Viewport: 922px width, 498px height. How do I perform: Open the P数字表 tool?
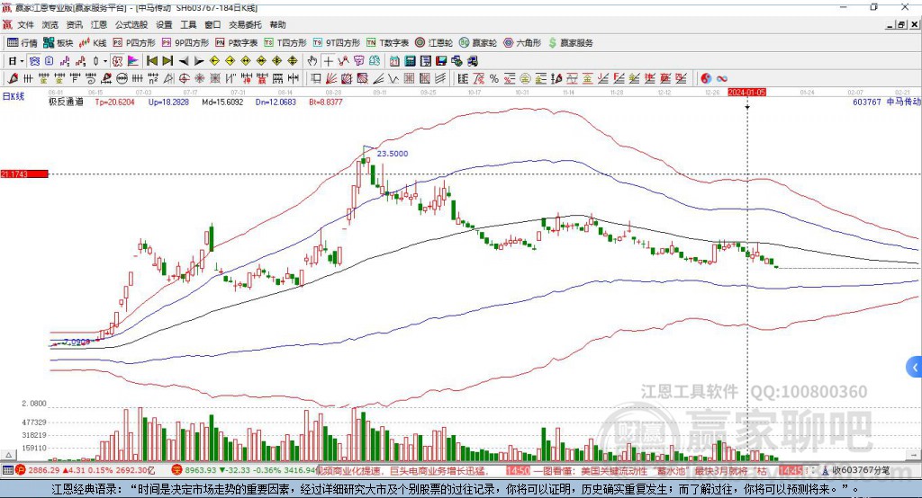tap(237, 43)
